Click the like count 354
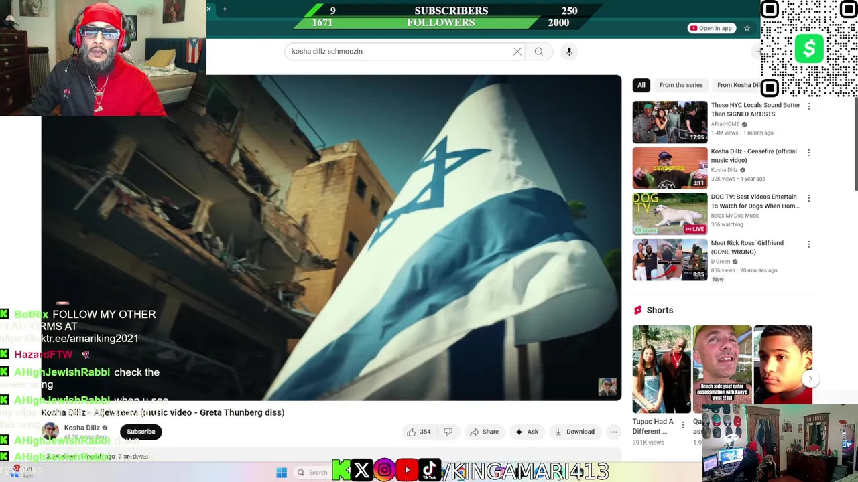 coord(425,432)
